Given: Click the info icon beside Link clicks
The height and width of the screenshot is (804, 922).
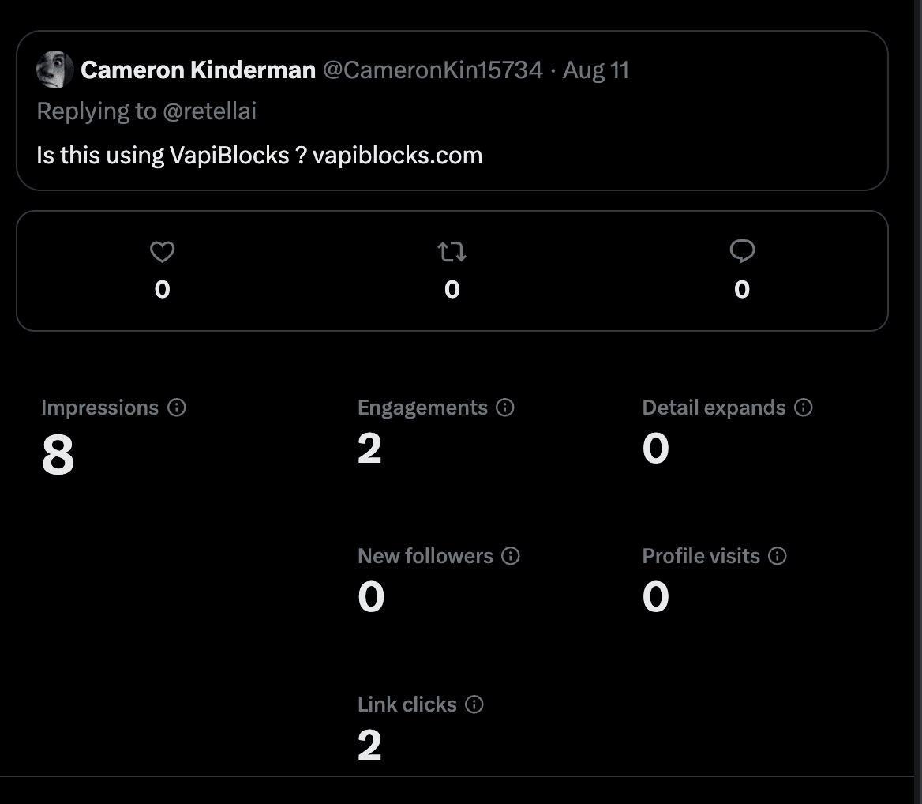Looking at the screenshot, I should [x=474, y=705].
